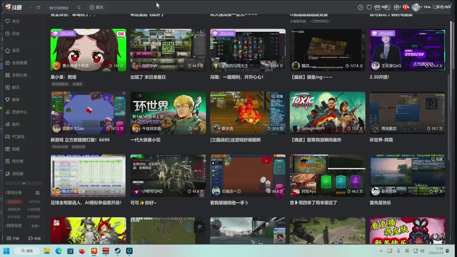Open watch history clock icon at top right
Viewport: 457px width, 257px height.
click(360, 7)
